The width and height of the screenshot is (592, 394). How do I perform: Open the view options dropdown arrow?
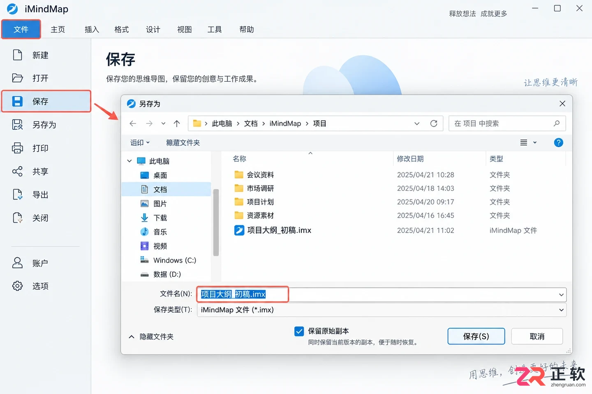coord(535,142)
